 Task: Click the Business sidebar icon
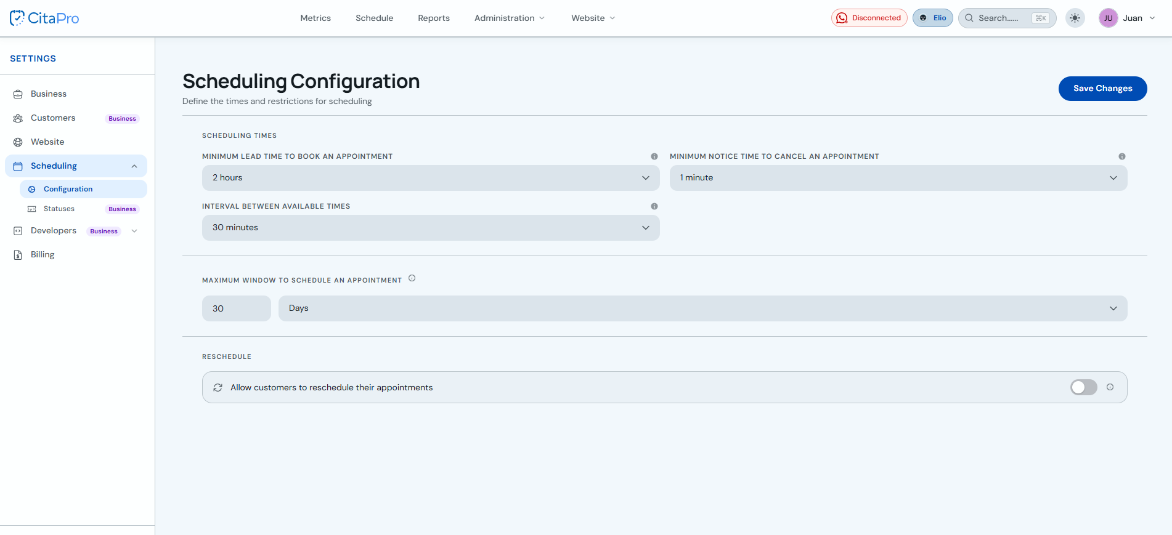coord(18,94)
